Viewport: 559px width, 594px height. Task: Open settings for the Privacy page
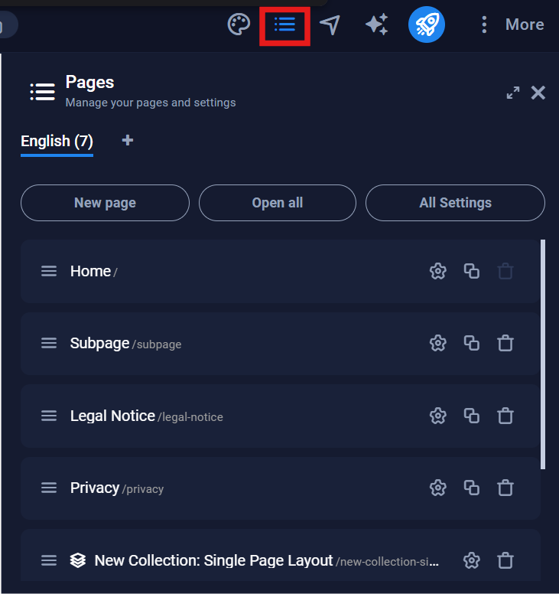tap(437, 488)
